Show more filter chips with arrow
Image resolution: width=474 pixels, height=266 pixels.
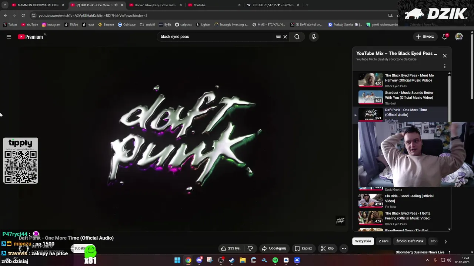[445, 242]
